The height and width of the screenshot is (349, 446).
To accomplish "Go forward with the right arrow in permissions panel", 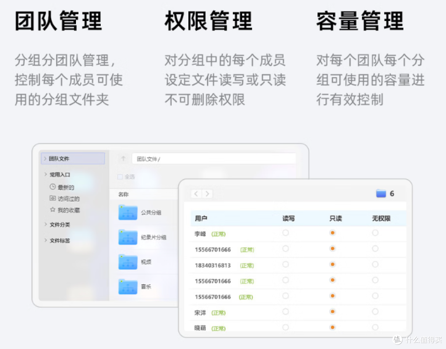I will (207, 194).
